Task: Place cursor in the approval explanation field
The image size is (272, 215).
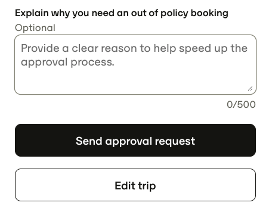Action: [x=135, y=65]
